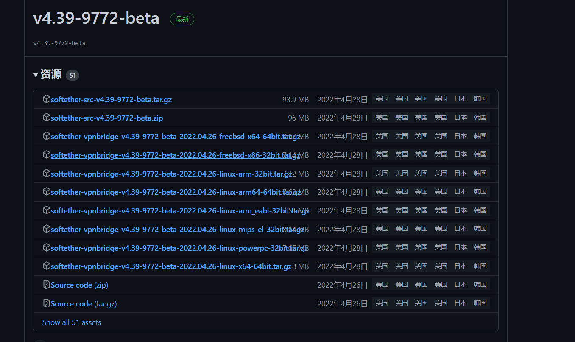
Task: Click package icon beside softether-src tar.gz asset
Action: pyautogui.click(x=46, y=99)
